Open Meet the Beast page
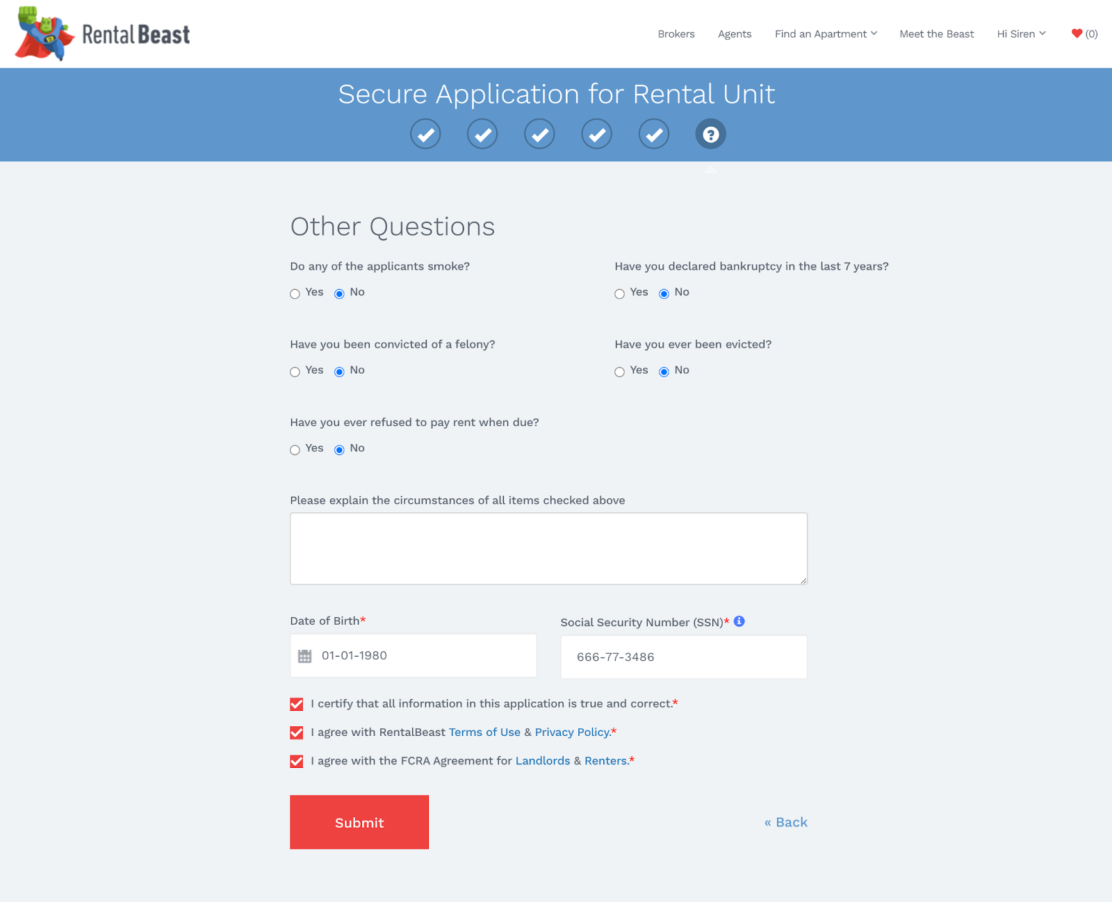The width and height of the screenshot is (1112, 902). pos(936,34)
